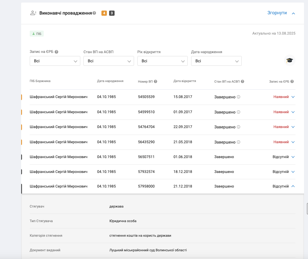Image resolution: width=308 pixels, height=259 pixels.
Task: Open the Стан ВП на АСВП dropdown
Action: (109, 61)
